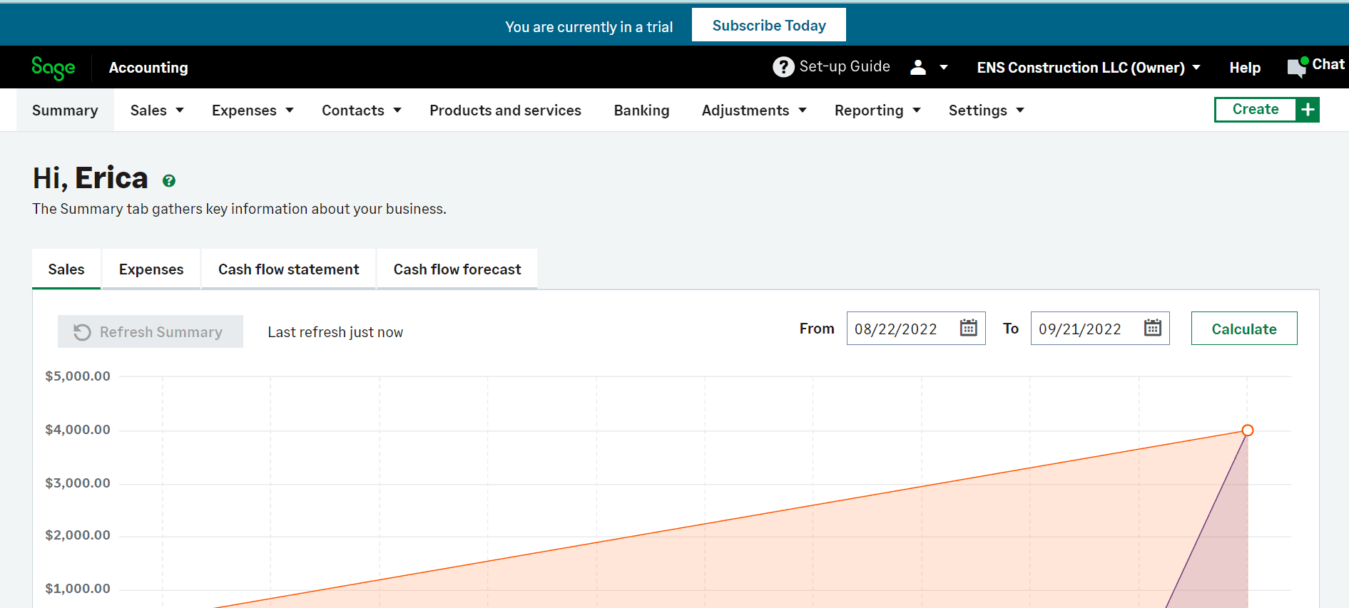The image size is (1349, 608).
Task: Click the green help icon beside Hi, Erica
Action: pyautogui.click(x=169, y=181)
